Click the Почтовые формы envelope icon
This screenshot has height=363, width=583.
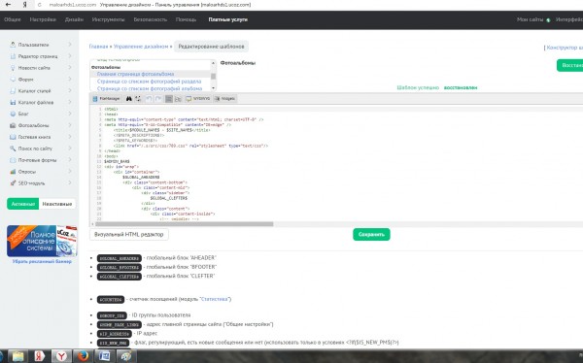(x=13, y=160)
